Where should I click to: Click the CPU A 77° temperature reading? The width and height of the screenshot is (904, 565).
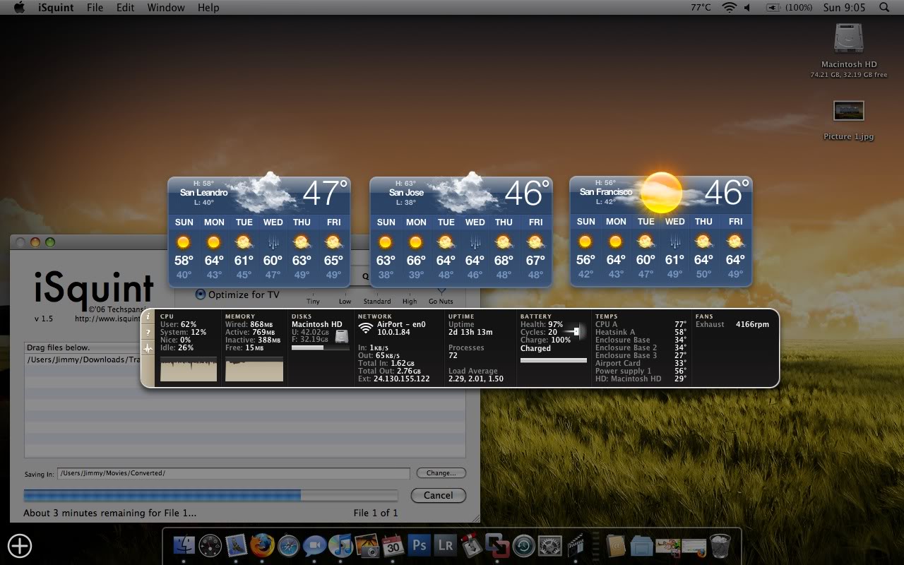(641, 324)
